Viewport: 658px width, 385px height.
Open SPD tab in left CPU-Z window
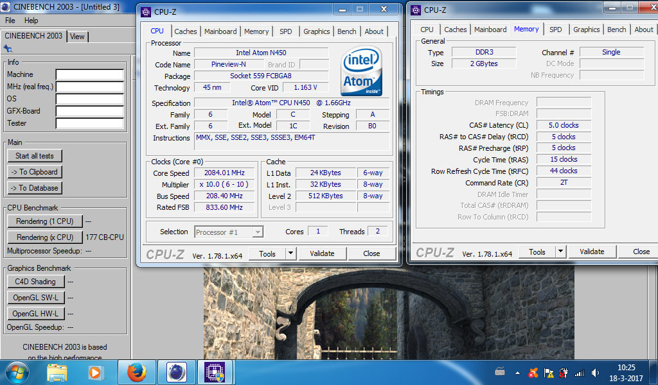coord(286,31)
